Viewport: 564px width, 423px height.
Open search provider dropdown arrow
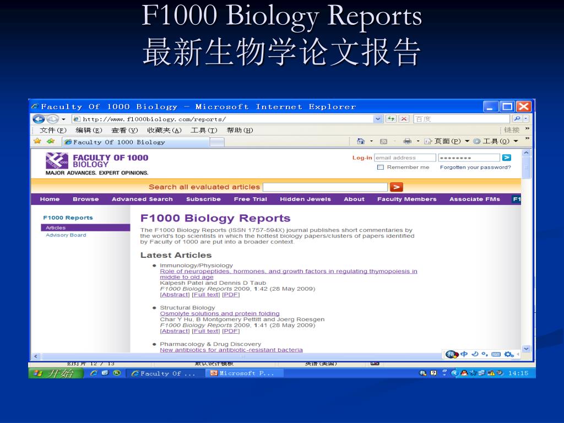pyautogui.click(x=525, y=119)
